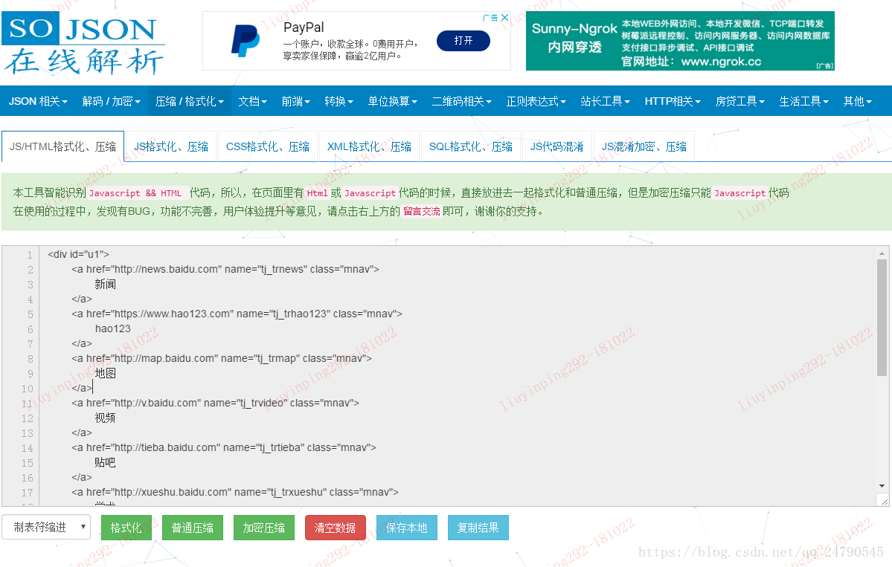Open the Sunny-Ngrok banner advertisement
892x567 pixels.
coord(680,41)
